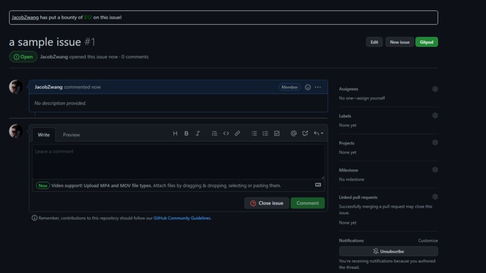Image resolution: width=486 pixels, height=273 pixels.
Task: Open the issue in Gitpod
Action: [x=426, y=42]
